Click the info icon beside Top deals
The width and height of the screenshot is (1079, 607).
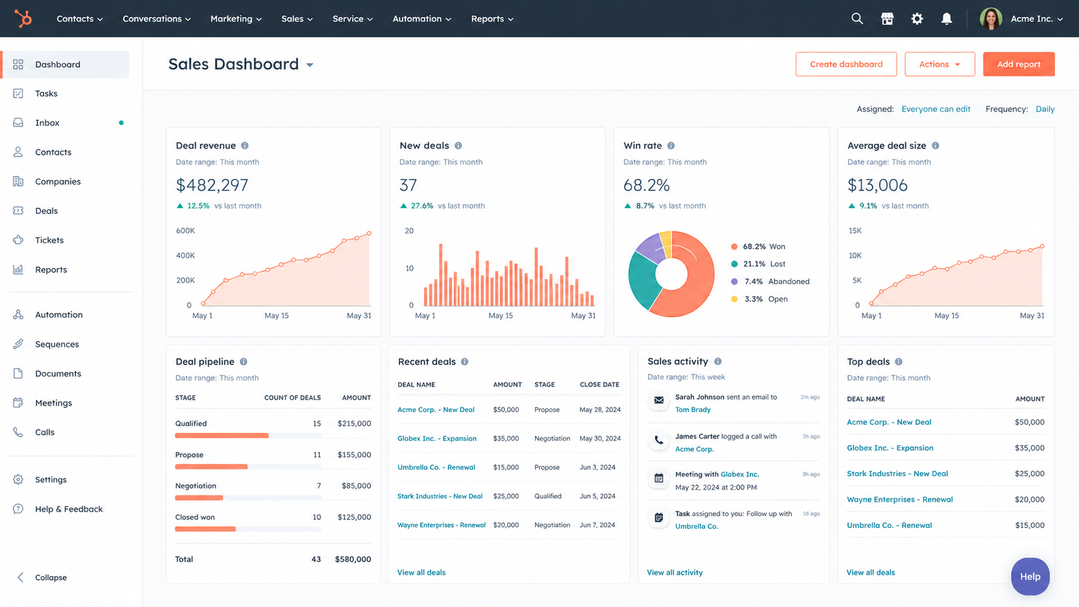click(899, 362)
